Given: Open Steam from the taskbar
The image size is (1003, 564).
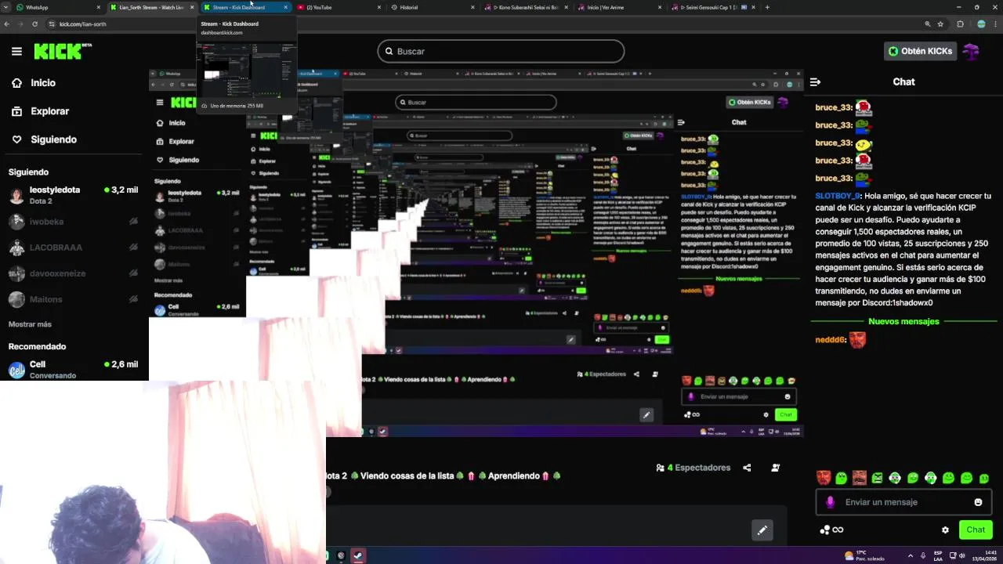Looking at the screenshot, I should tap(357, 555).
